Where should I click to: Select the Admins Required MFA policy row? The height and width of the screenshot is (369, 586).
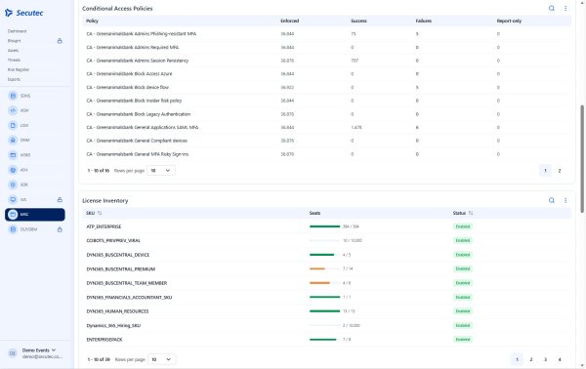click(x=326, y=47)
